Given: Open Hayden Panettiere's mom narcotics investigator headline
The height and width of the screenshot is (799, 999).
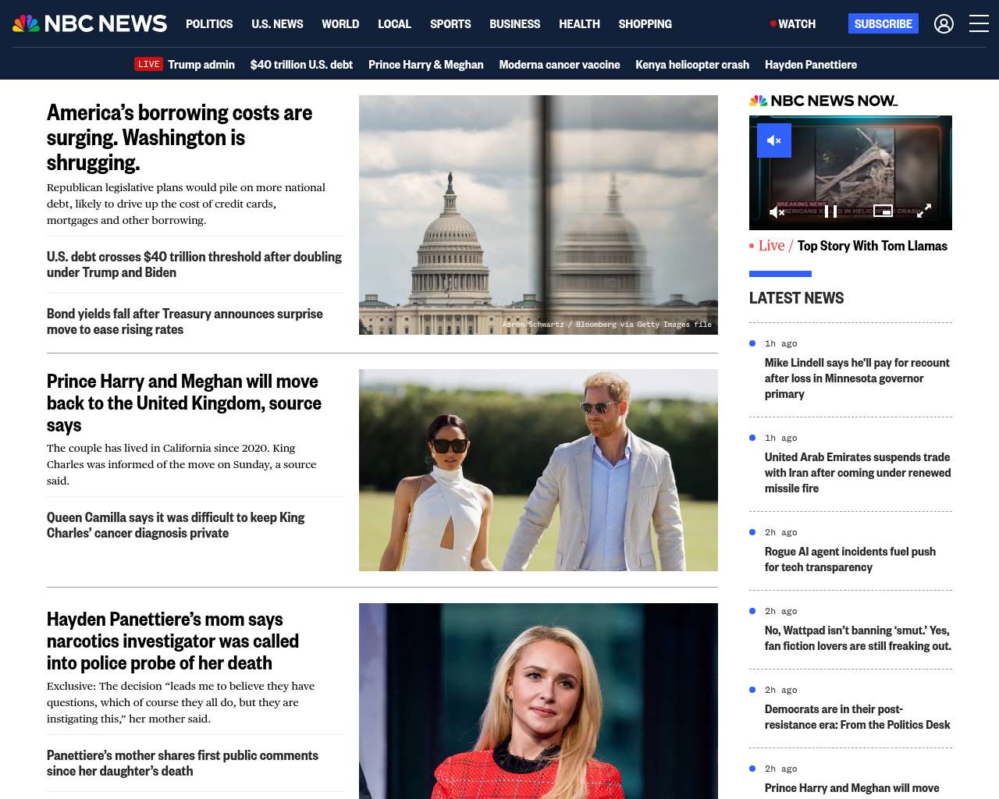Looking at the screenshot, I should 172,641.
